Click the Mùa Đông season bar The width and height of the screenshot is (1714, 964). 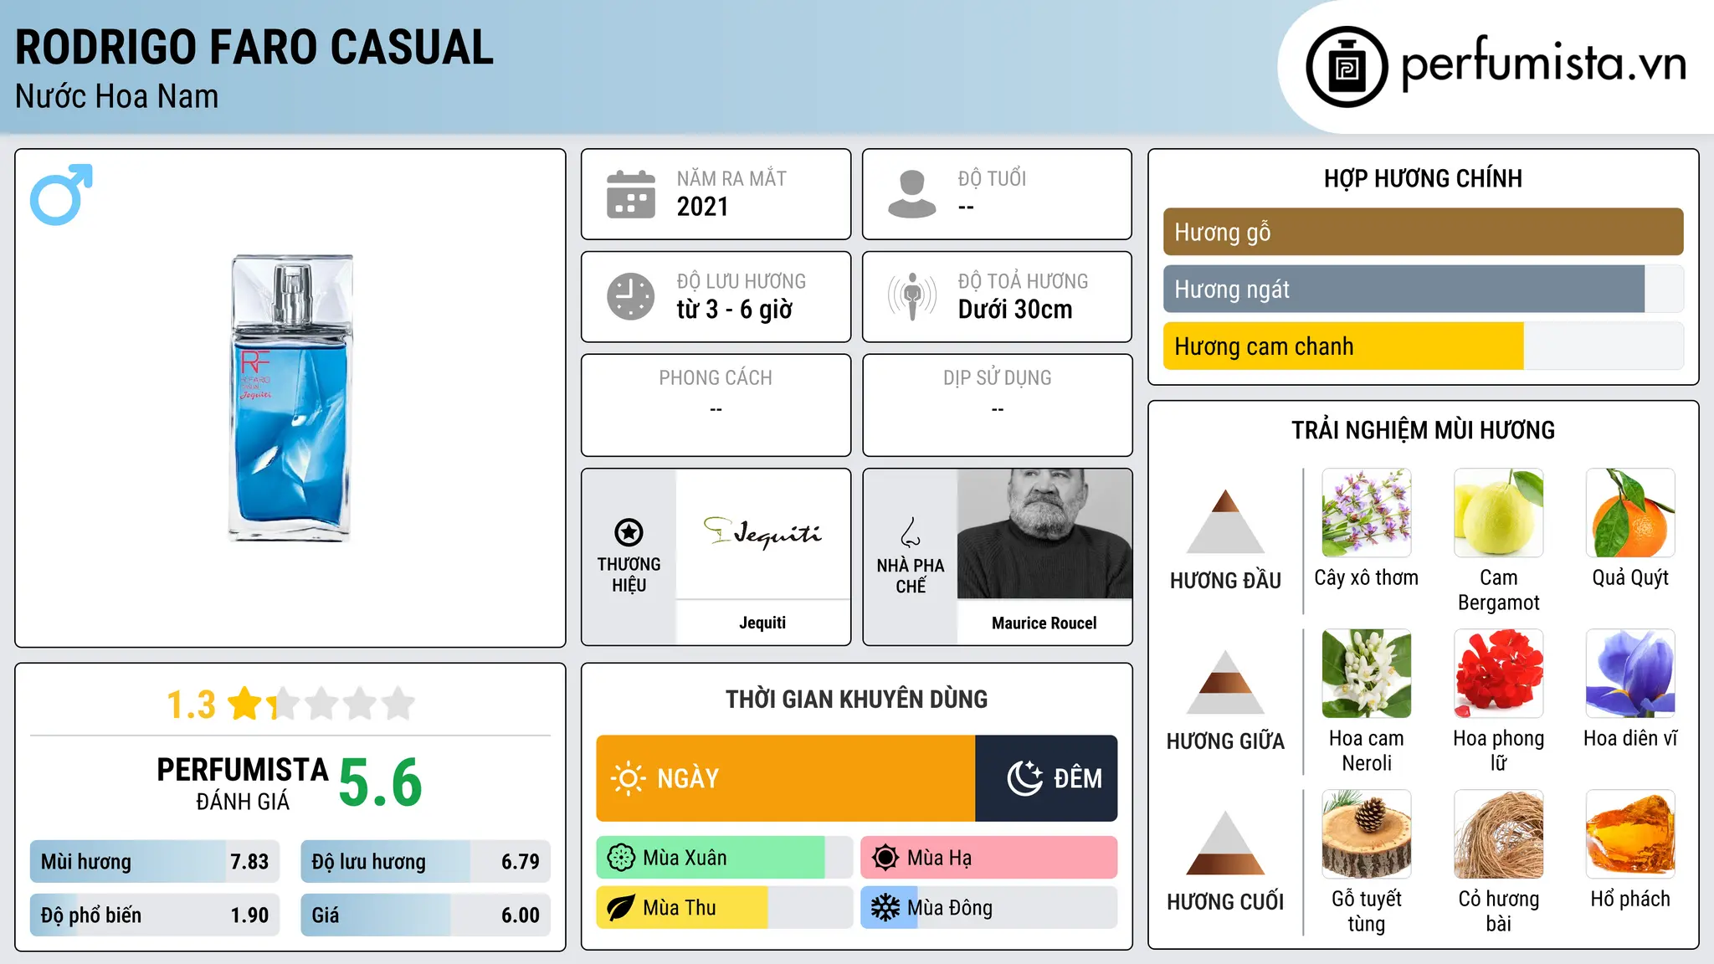click(x=988, y=908)
